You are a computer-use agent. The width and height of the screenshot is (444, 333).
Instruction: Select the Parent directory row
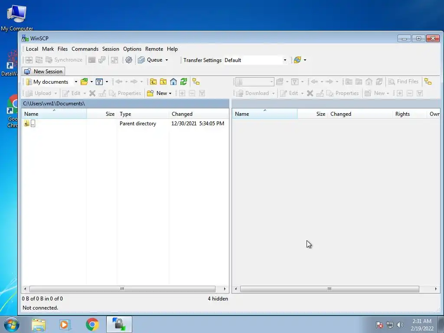click(x=125, y=124)
